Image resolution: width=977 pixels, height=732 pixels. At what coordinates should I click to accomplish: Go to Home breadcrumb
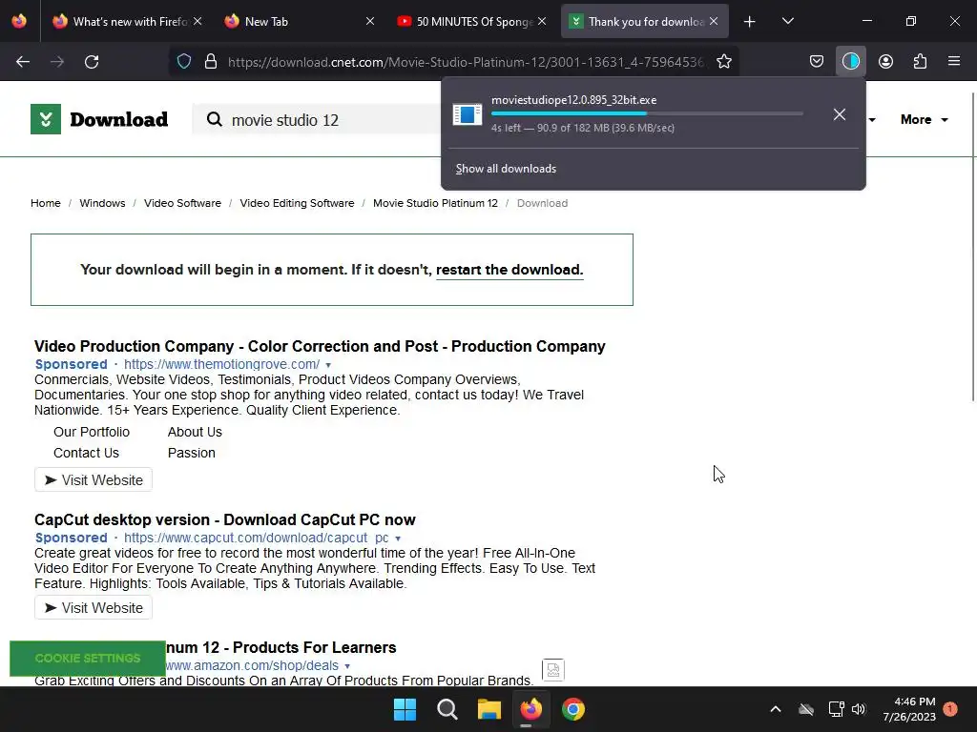(x=46, y=203)
